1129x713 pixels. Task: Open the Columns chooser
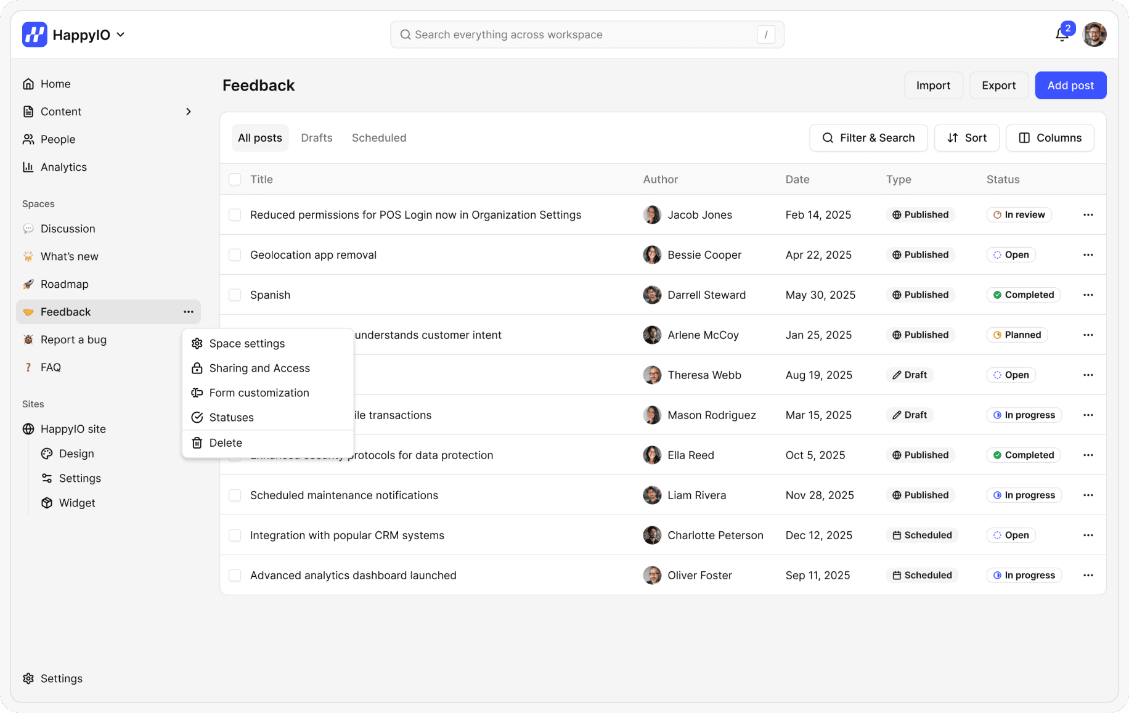pyautogui.click(x=1050, y=138)
